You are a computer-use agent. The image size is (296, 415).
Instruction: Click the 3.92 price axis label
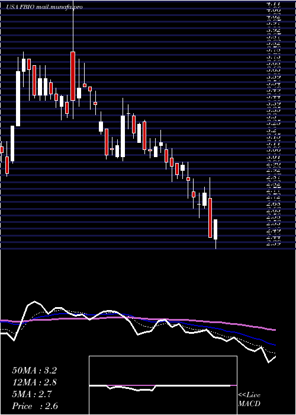[x=274, y=30]
